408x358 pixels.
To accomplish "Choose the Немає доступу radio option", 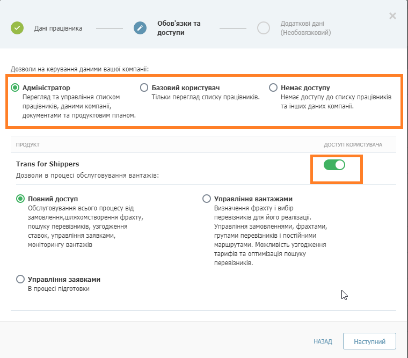I will [x=273, y=87].
